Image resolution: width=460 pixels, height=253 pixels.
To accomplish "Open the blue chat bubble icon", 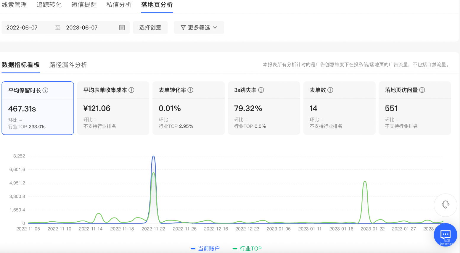I will click(x=445, y=235).
